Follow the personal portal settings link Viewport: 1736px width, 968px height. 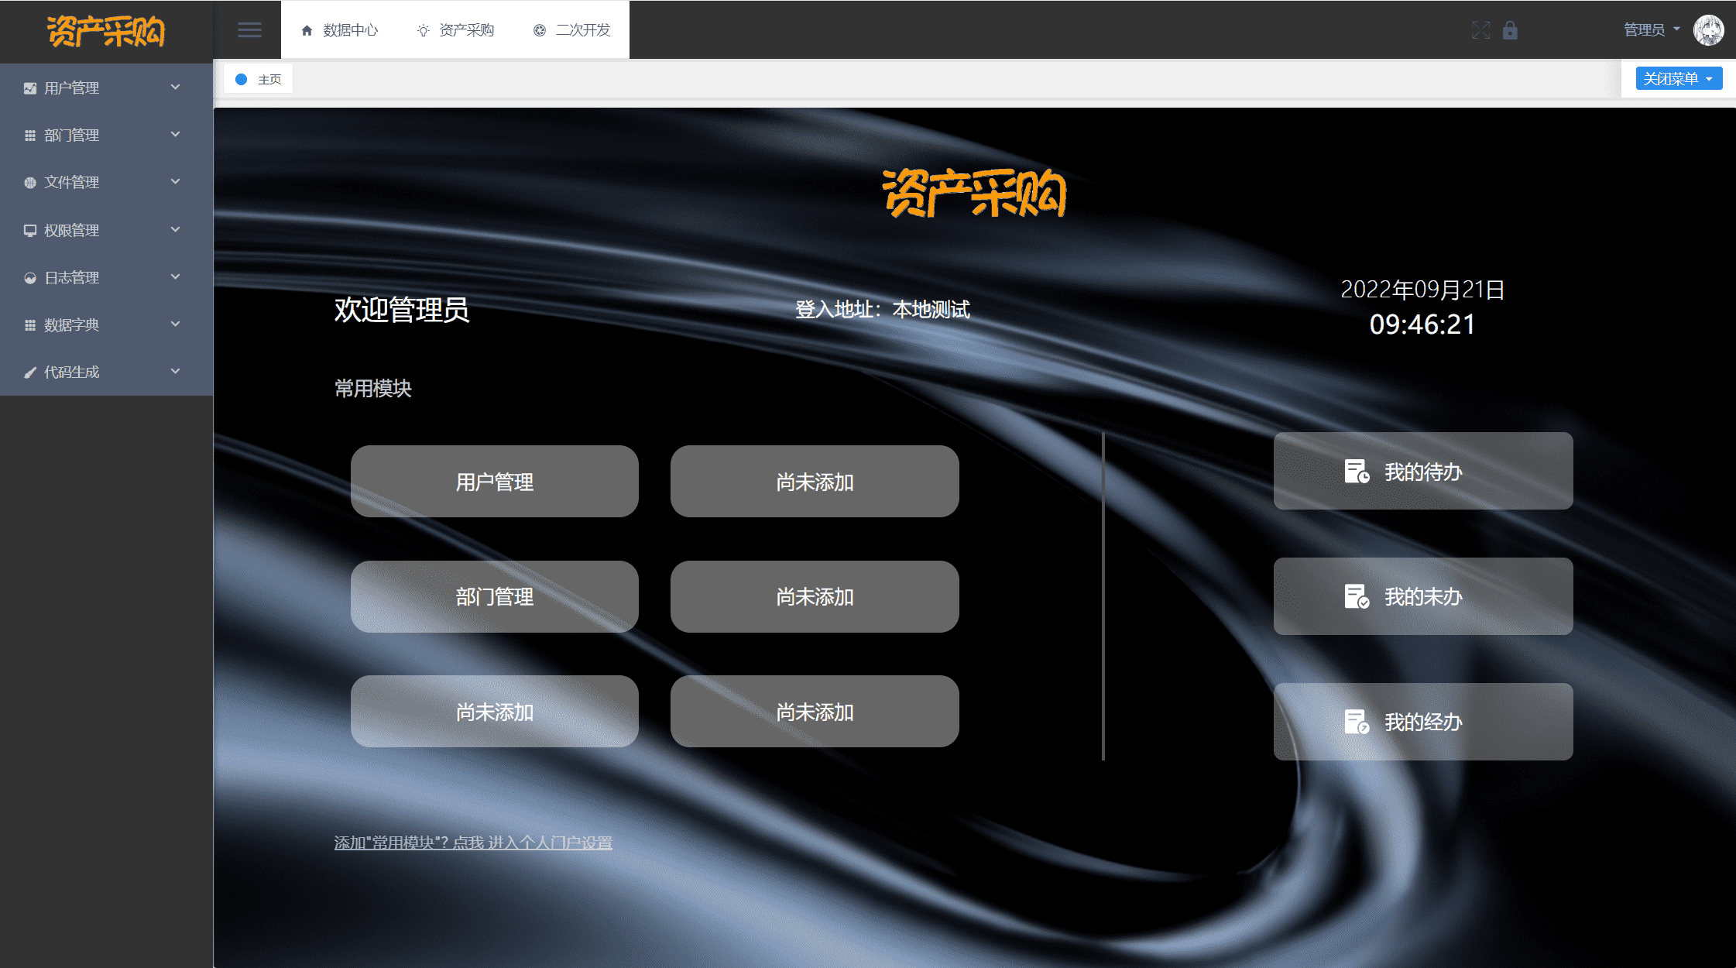(x=472, y=843)
